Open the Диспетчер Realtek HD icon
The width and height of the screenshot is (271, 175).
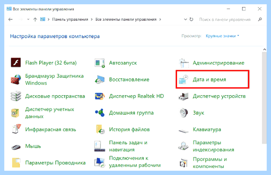[x=100, y=96]
